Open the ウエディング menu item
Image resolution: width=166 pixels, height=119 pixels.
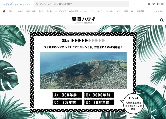point(60,11)
